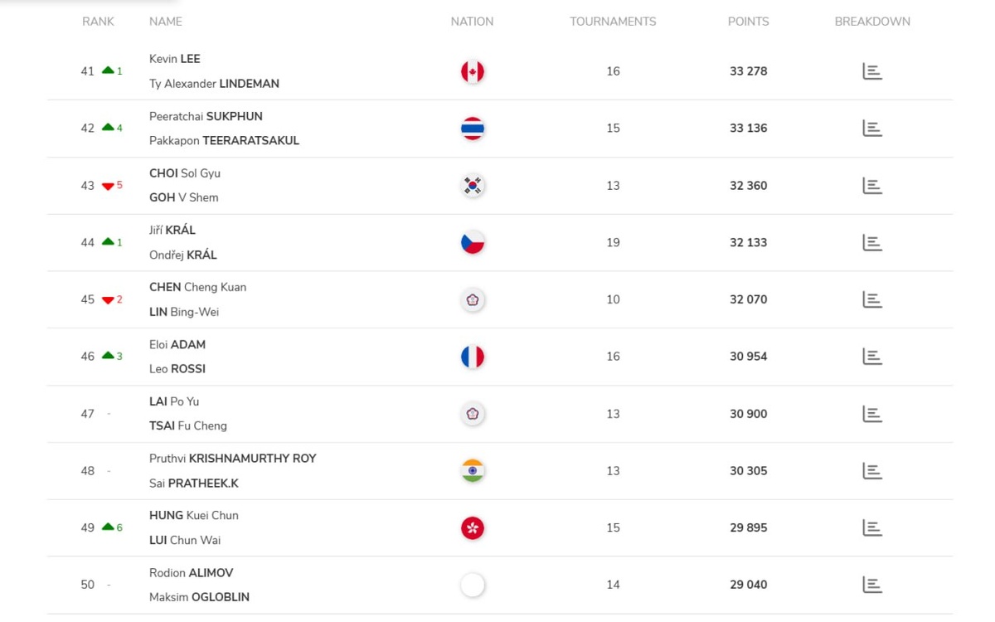The height and width of the screenshot is (622, 995).
Task: Click the Thailand flag icon
Action: [x=473, y=129]
